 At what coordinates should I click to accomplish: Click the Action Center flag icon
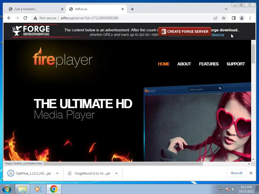click(227, 189)
